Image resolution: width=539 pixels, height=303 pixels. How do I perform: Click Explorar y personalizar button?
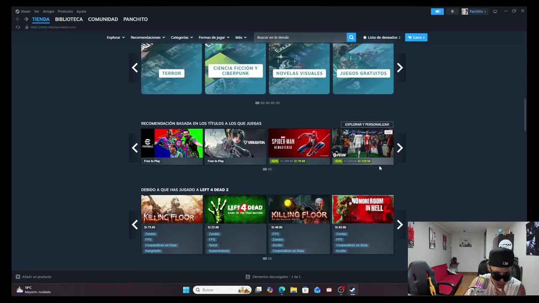coord(367,125)
